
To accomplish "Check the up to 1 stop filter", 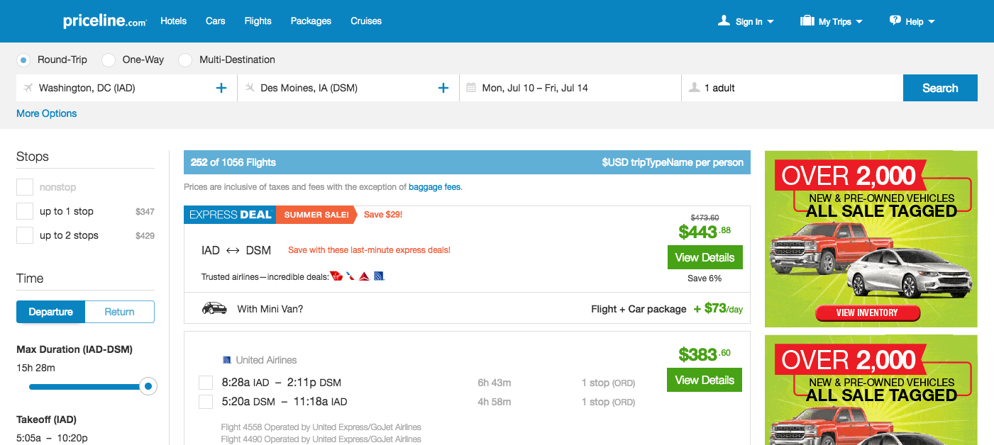I will click(25, 211).
